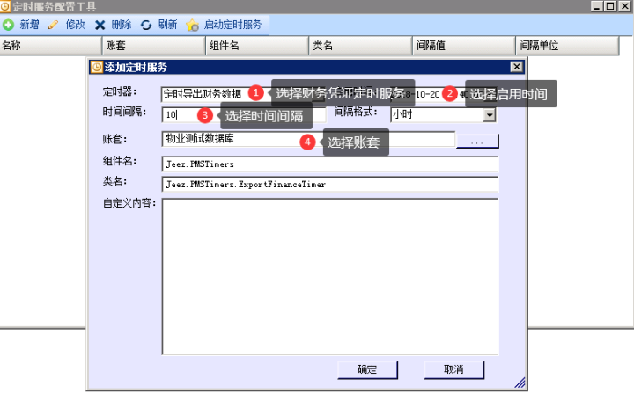This screenshot has height=394, width=634.
Task: Open the 间隔格式 dropdown arrow
Action: pyautogui.click(x=490, y=115)
